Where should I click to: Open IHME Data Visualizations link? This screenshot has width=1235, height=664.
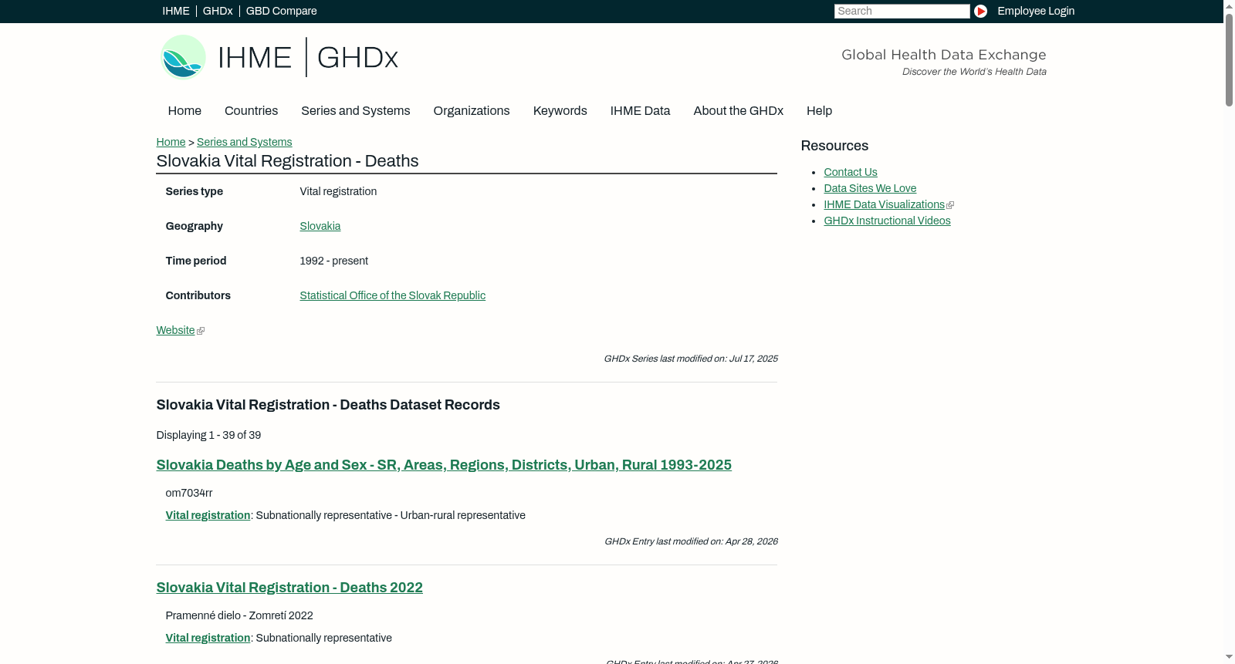pyautogui.click(x=884, y=204)
